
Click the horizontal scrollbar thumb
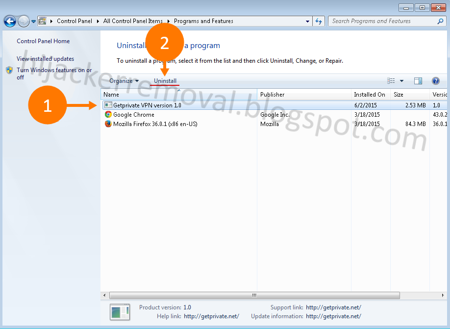(x=254, y=295)
